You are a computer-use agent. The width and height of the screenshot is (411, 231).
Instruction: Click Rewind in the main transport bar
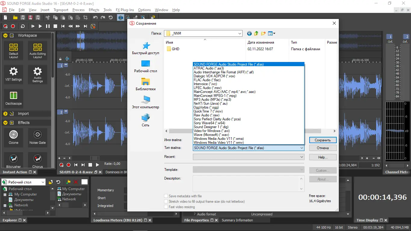click(70, 26)
